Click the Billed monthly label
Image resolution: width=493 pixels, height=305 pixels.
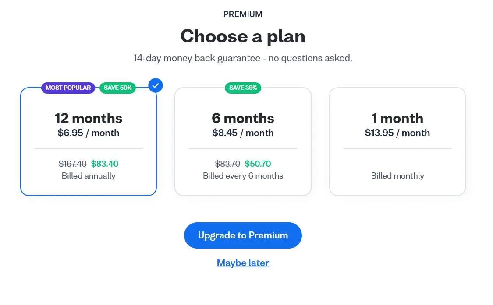pos(397,176)
